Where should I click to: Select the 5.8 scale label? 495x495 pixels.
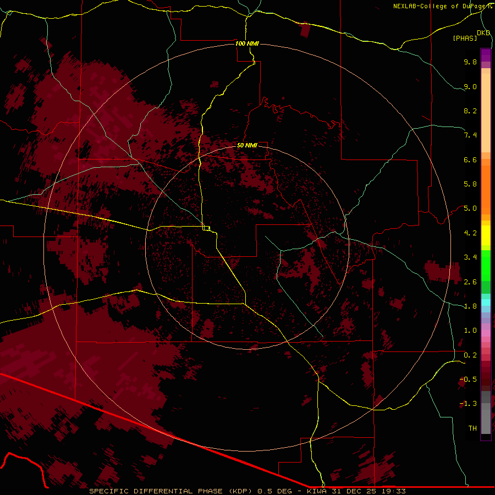(470, 184)
